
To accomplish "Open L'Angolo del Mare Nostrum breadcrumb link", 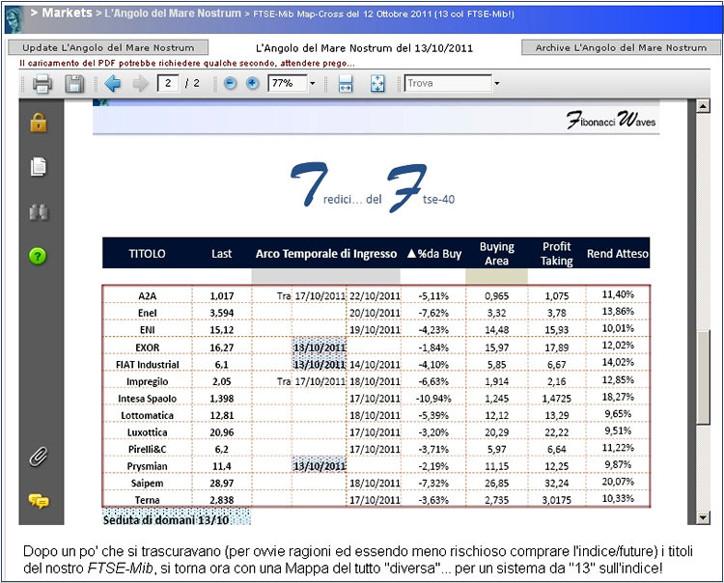I will [x=173, y=14].
